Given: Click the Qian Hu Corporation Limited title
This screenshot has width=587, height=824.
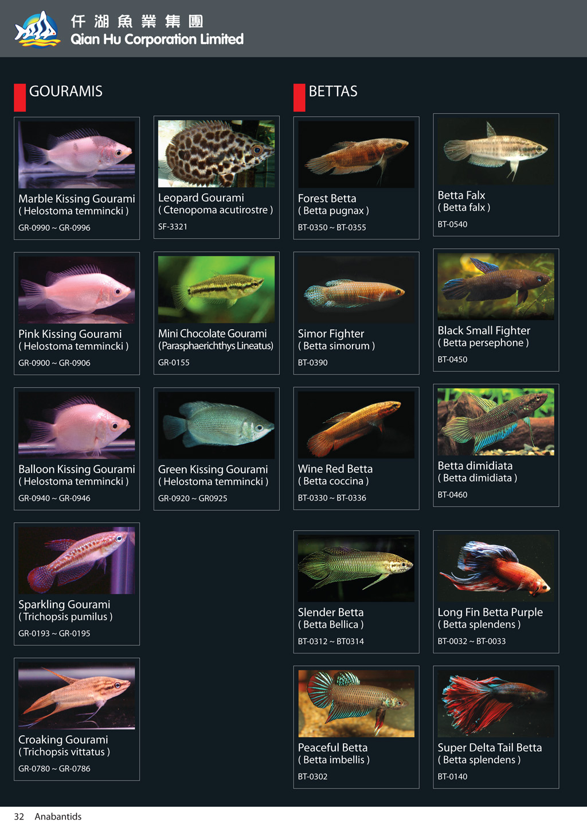Looking at the screenshot, I should coord(157,39).
